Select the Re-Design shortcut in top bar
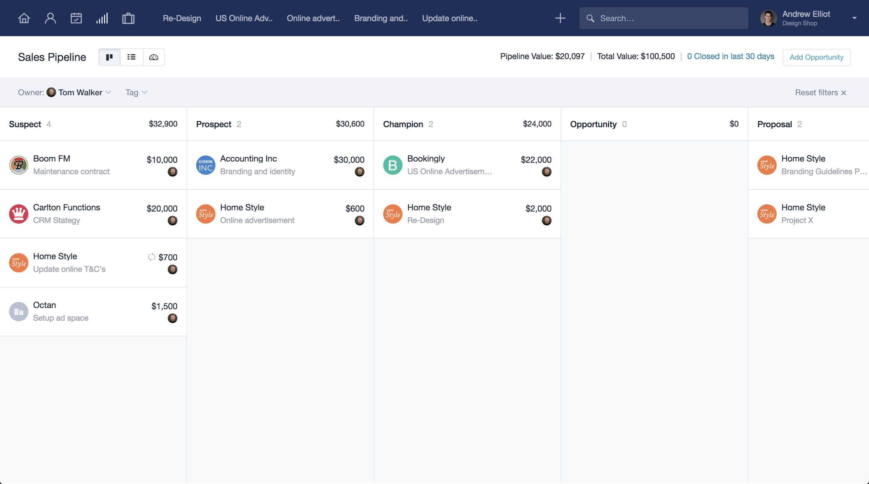 [182, 19]
